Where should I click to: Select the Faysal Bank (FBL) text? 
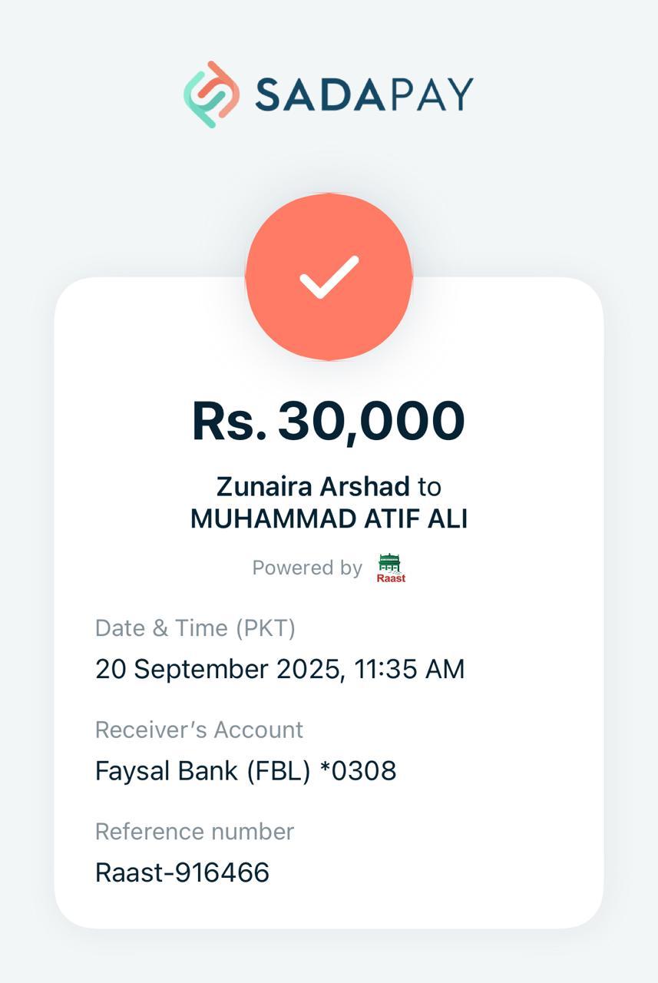(x=203, y=770)
